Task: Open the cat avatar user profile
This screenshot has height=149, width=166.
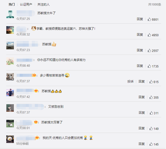Action: click(x=10, y=77)
